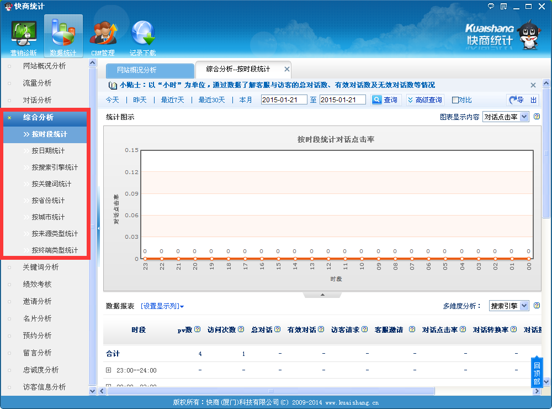Click the start date input field

pos(284,100)
